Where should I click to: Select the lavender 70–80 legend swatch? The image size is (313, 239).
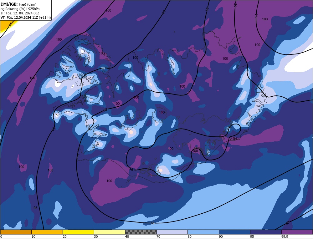pos(172,232)
